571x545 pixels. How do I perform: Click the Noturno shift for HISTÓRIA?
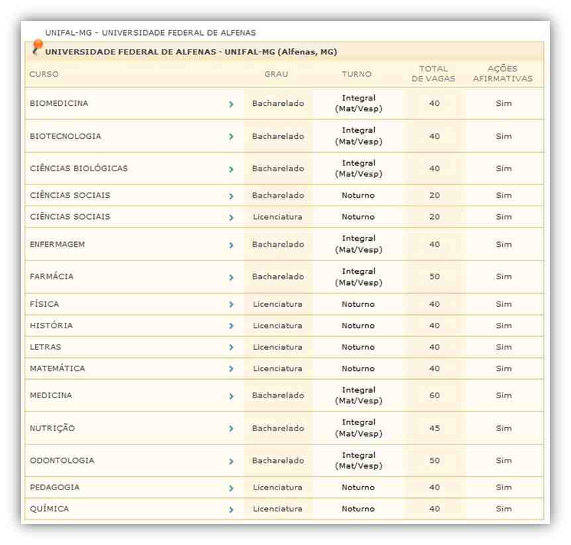click(358, 326)
